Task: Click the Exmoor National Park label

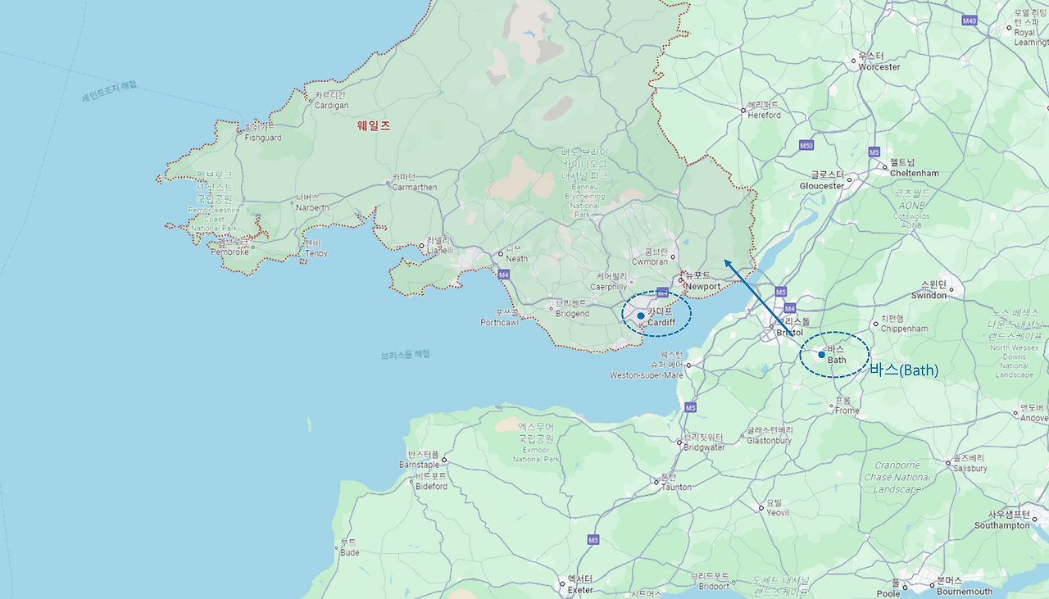Action: (538, 442)
